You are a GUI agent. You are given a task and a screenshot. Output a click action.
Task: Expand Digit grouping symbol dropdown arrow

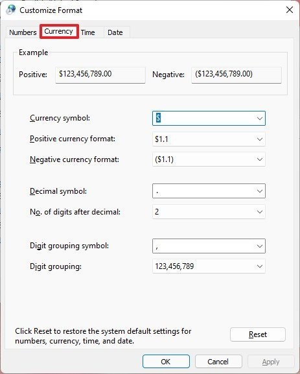(x=259, y=246)
